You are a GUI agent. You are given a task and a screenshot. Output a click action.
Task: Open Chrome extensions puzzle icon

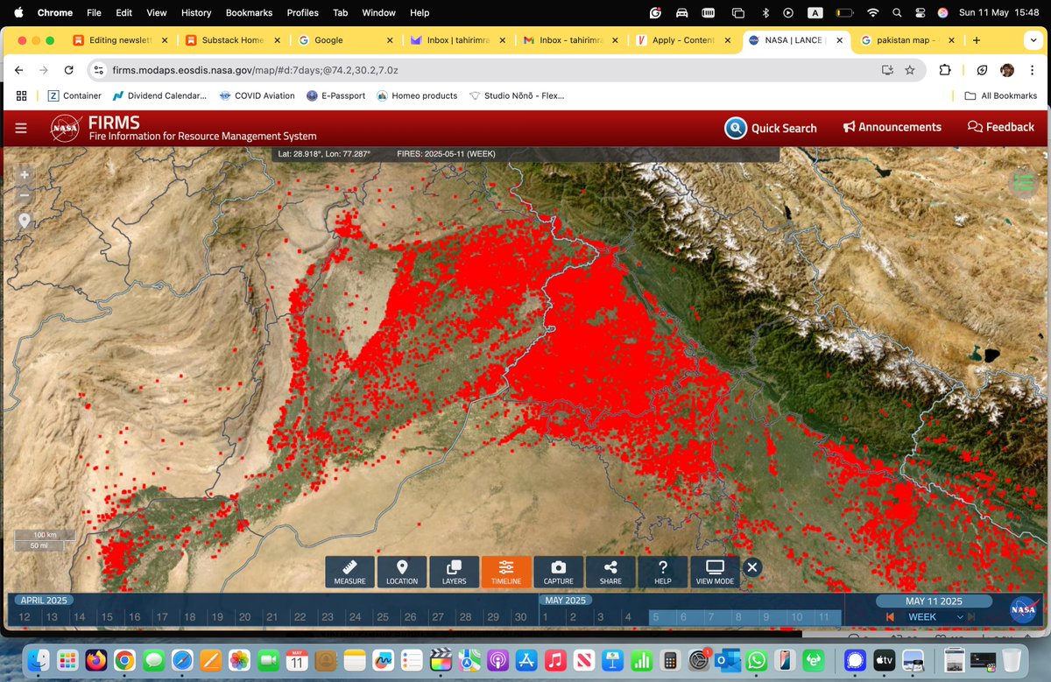pos(945,70)
